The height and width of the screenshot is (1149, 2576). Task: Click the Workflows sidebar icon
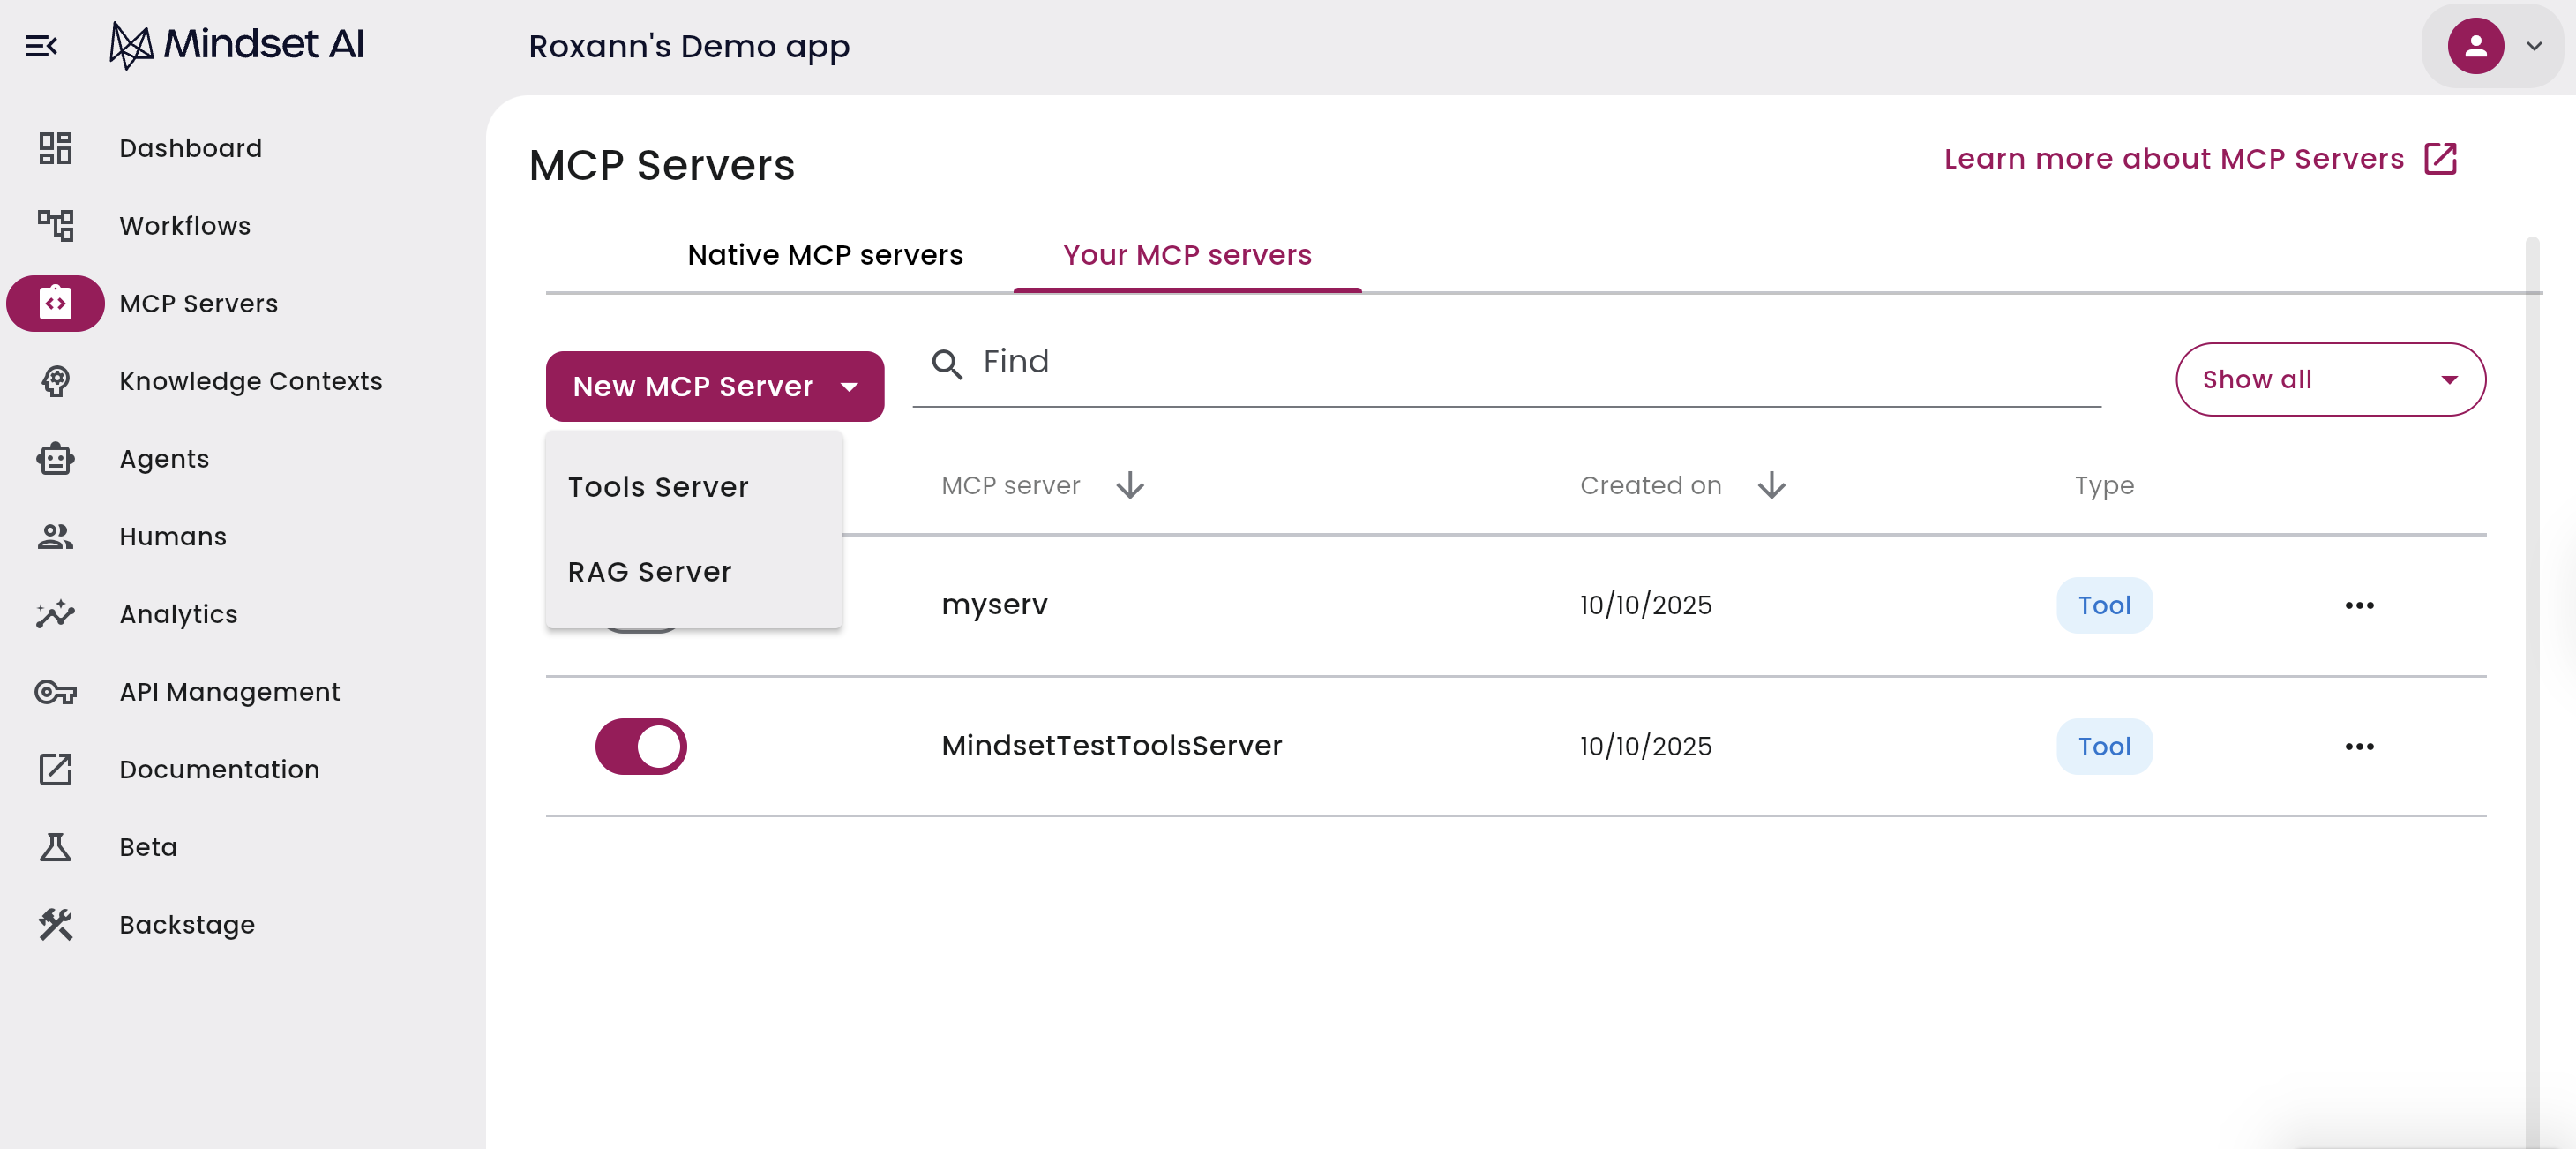pyautogui.click(x=55, y=226)
